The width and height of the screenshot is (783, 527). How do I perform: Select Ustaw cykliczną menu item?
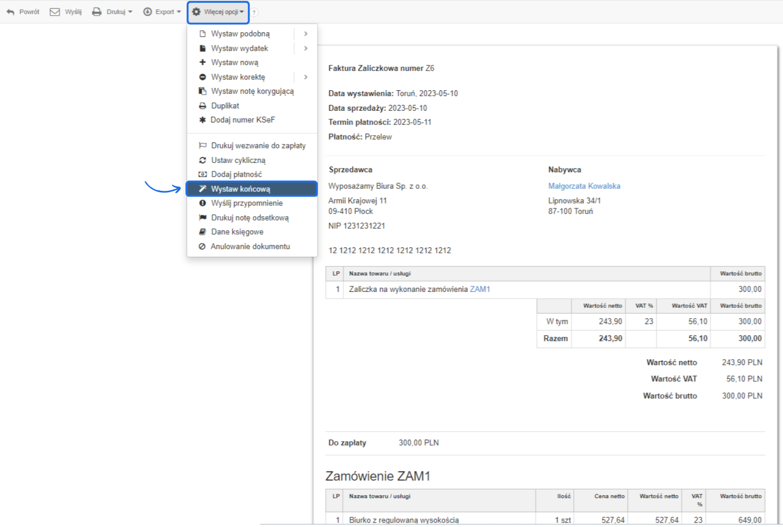pos(238,160)
